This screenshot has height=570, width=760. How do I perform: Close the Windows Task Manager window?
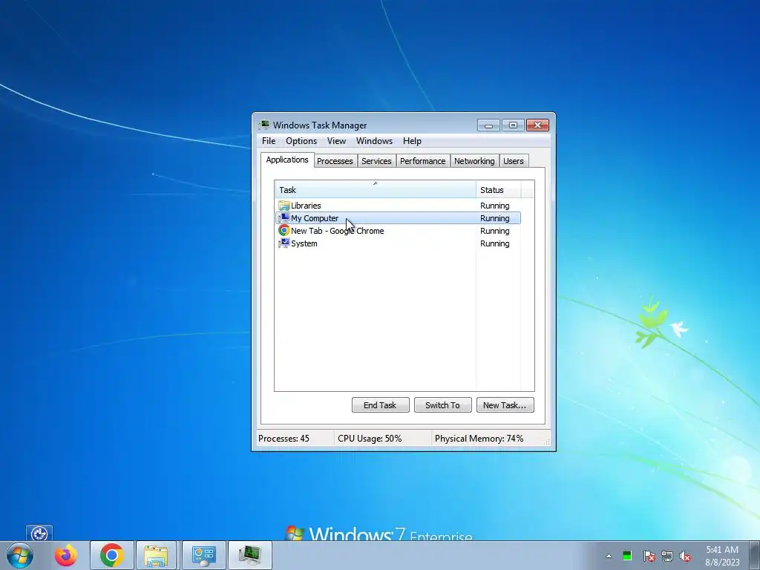click(x=537, y=125)
